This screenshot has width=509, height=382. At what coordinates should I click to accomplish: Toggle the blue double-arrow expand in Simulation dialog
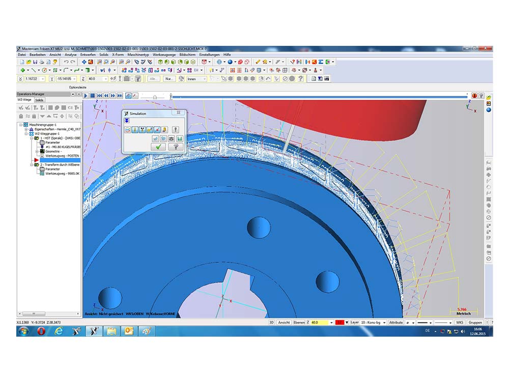pos(127,121)
